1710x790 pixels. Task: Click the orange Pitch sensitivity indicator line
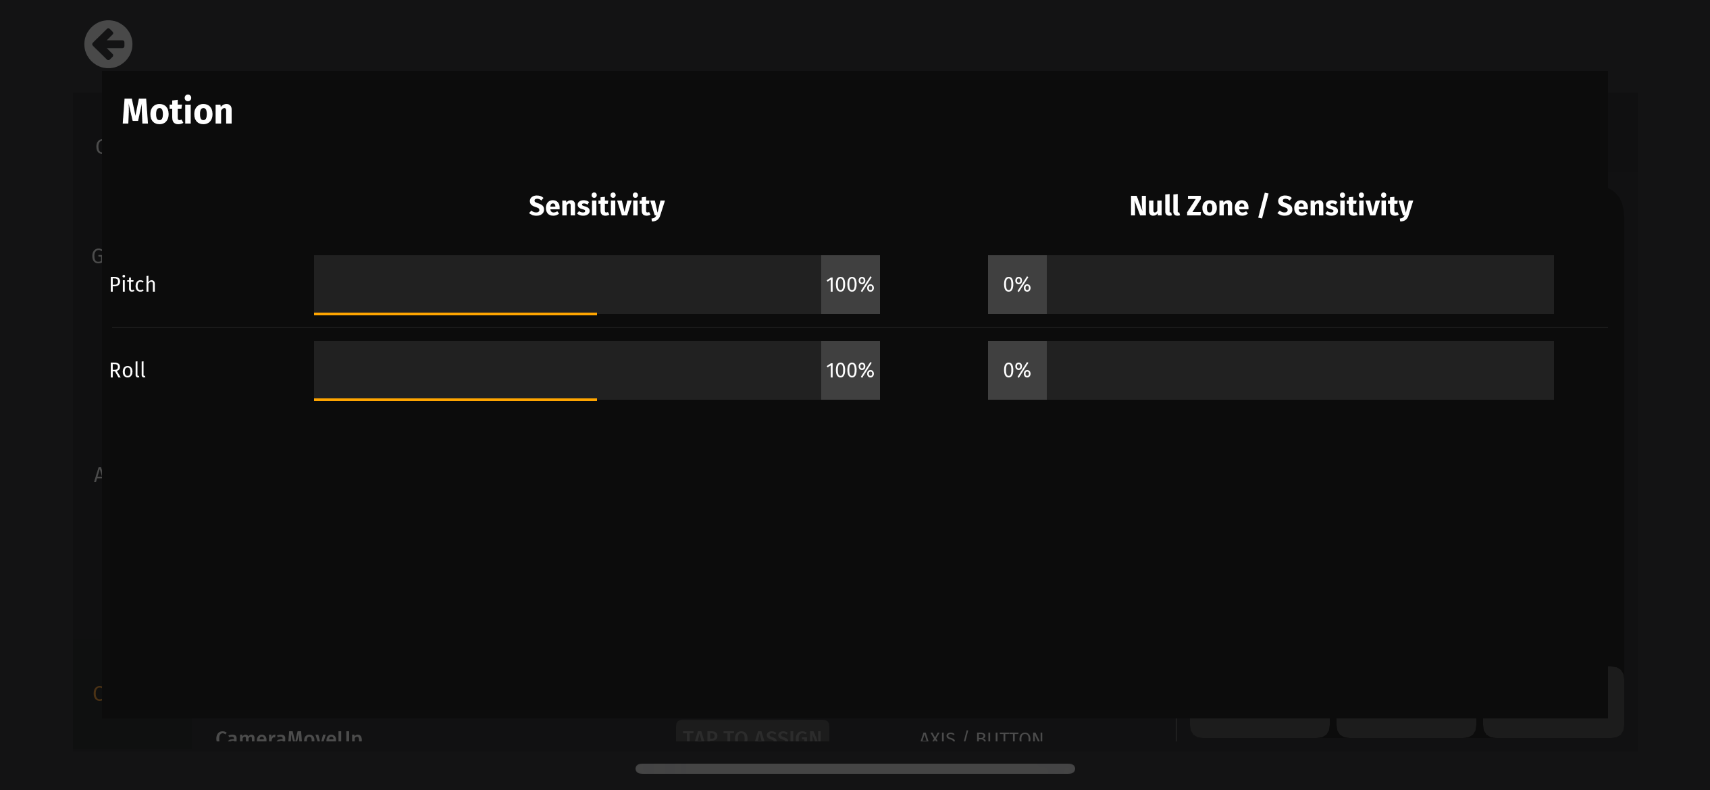tap(455, 314)
